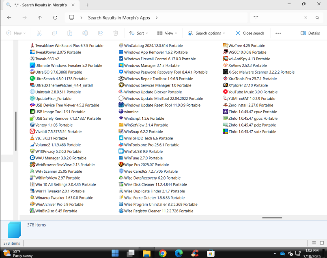Viewport: 327px width, 258px height.
Task: Clear the search box text
Action: 306,18
